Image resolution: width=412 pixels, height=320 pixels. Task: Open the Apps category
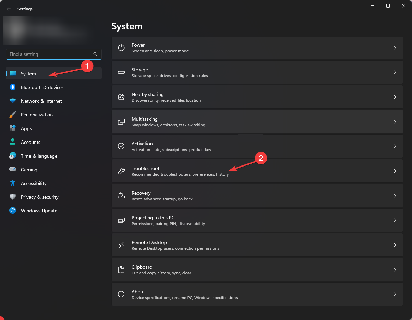(x=54, y=128)
